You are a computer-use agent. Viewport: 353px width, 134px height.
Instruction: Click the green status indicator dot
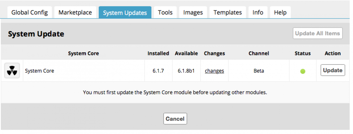[x=303, y=71]
